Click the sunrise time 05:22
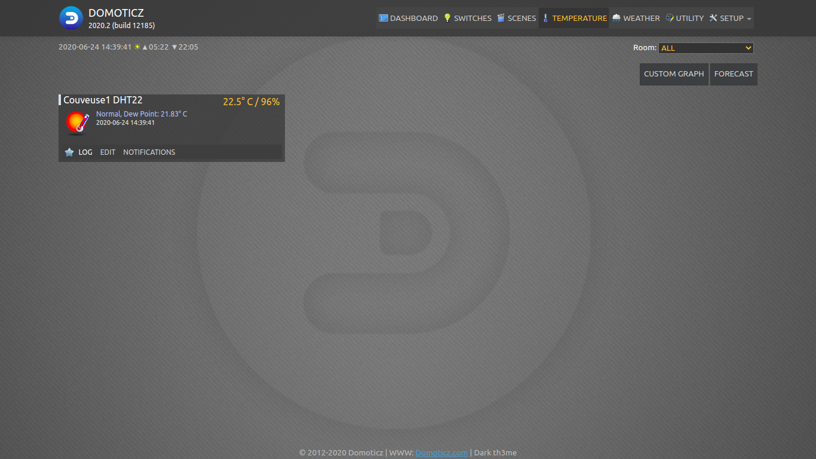Viewport: 816px width, 459px height. tap(159, 47)
